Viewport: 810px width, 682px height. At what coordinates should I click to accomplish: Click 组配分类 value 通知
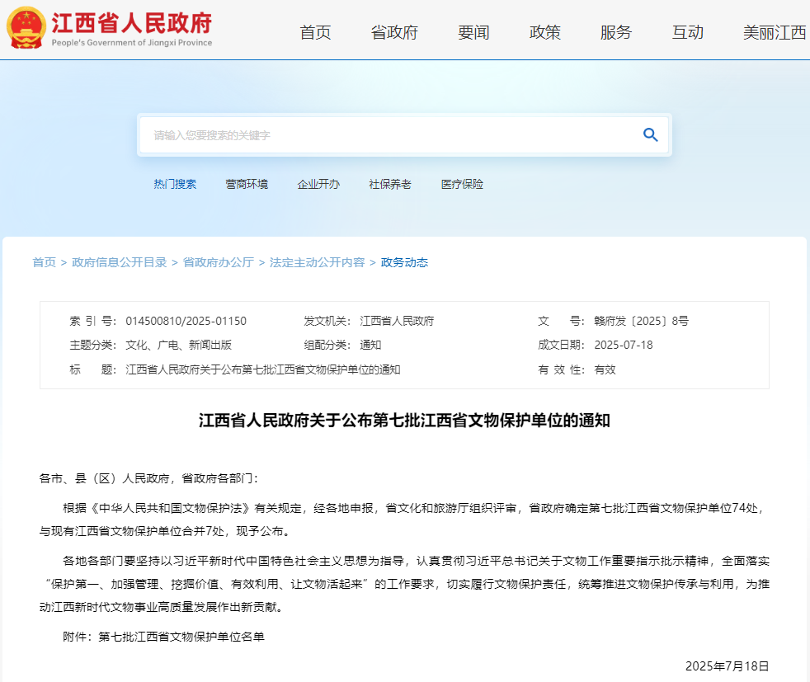pos(370,345)
